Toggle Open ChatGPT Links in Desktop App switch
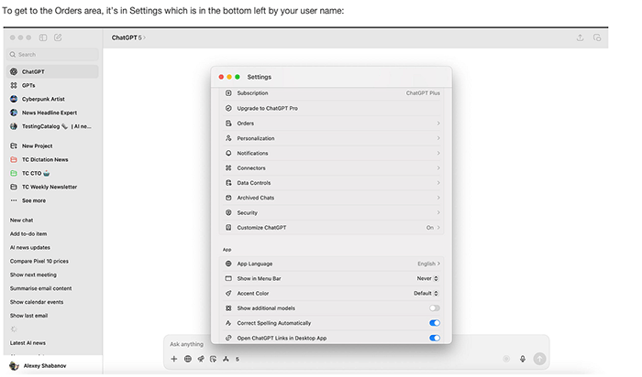 435,338
